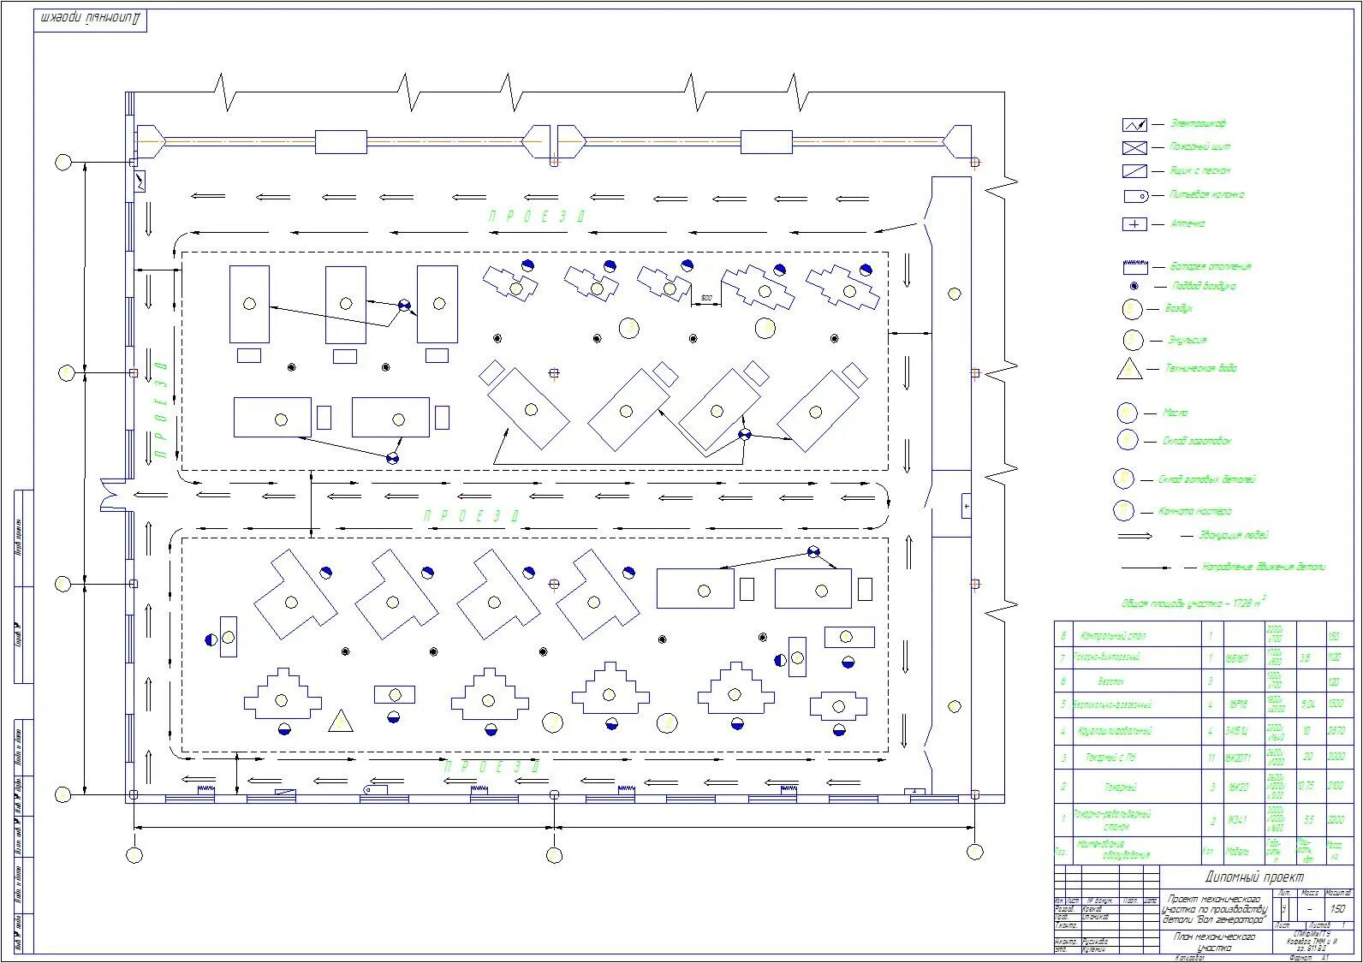Viewport: 1363px width, 963px height.
Task: Select the technical water triangle on floor plan
Action: (341, 722)
